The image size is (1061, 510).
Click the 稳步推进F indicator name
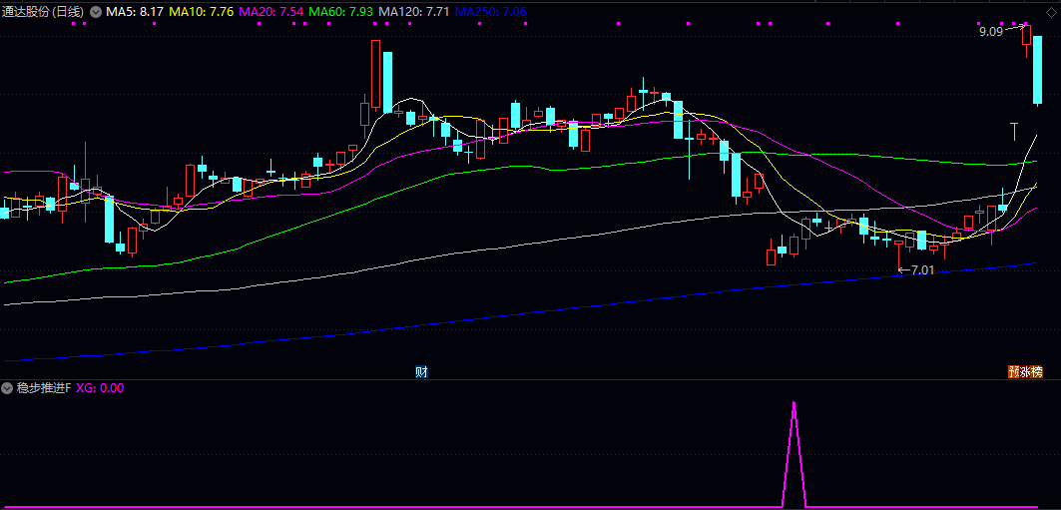[x=44, y=388]
